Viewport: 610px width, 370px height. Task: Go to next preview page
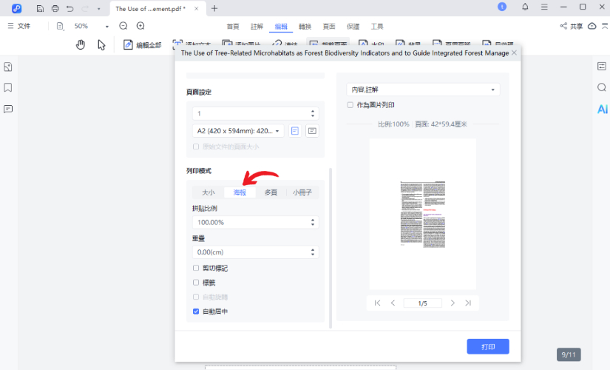[x=453, y=303]
